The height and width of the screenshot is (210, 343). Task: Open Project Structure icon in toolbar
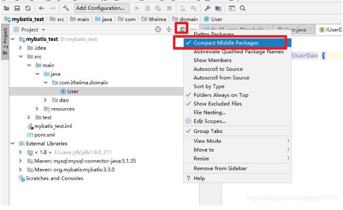tap(218, 8)
